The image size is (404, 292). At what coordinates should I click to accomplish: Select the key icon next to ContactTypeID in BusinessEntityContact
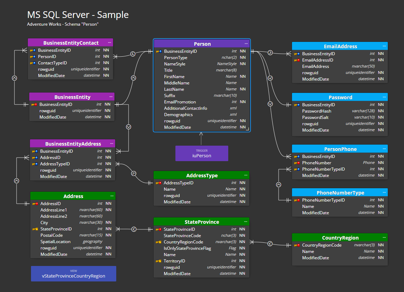pos(33,63)
